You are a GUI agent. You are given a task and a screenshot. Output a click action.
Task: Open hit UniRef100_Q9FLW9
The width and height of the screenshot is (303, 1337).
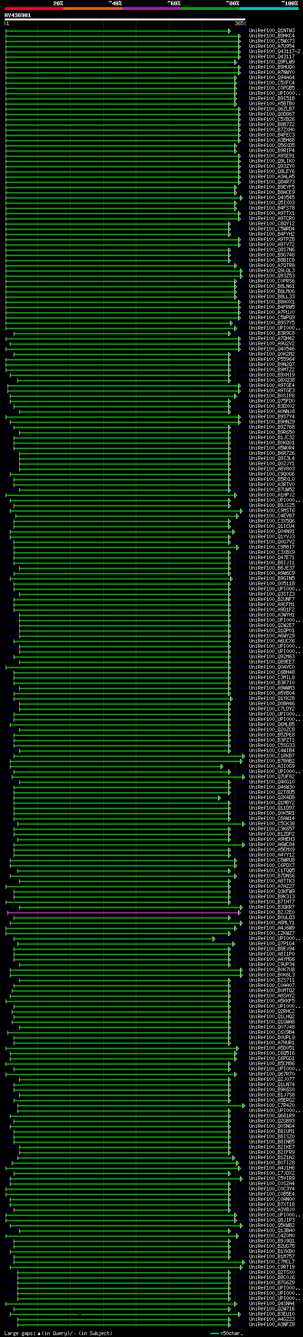[272, 62]
